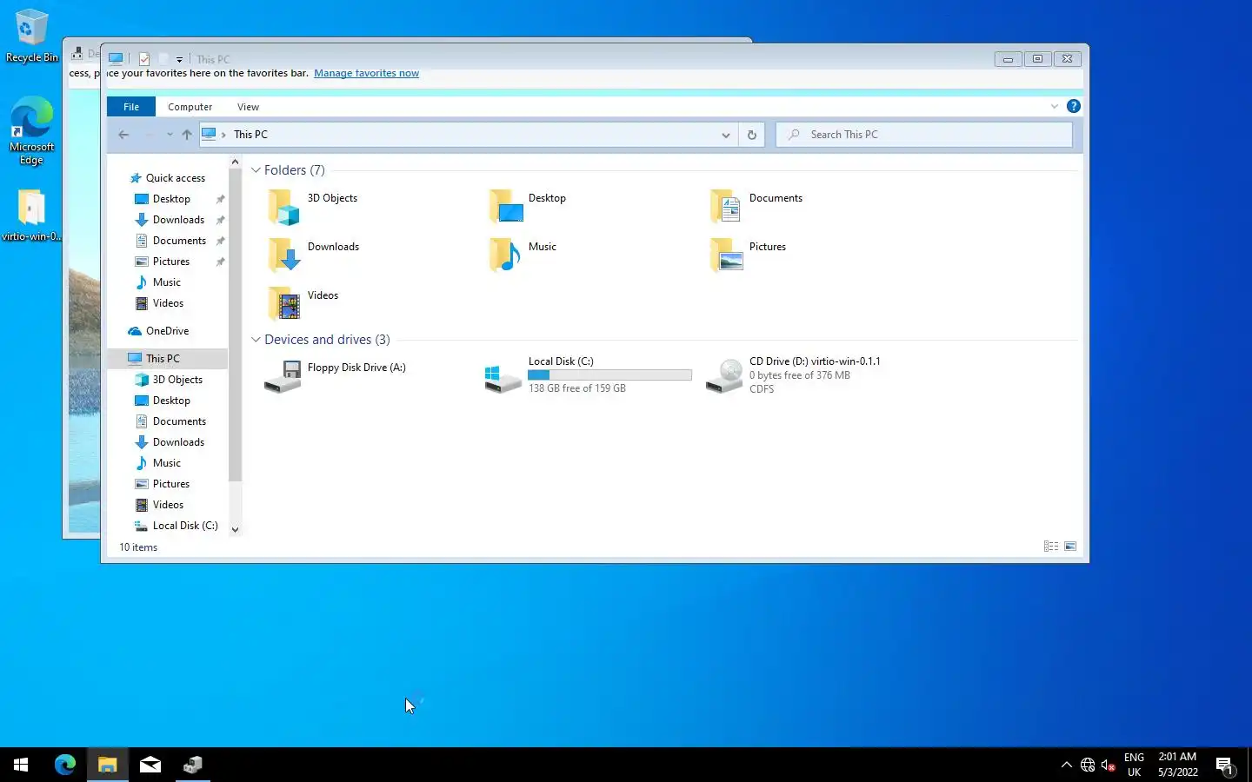Screen dimensions: 1252x782
Task: Open the Desktop folder in Folders group
Action: click(x=506, y=207)
